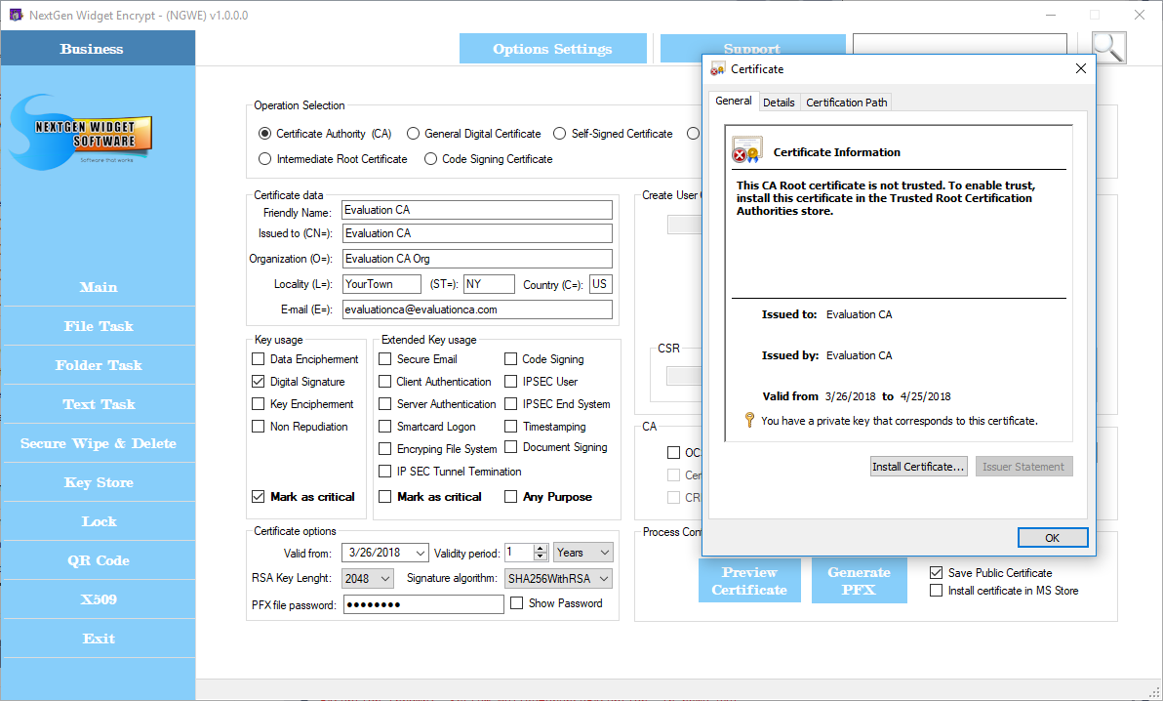
Task: Open the Certification Path tab
Action: coord(846,103)
